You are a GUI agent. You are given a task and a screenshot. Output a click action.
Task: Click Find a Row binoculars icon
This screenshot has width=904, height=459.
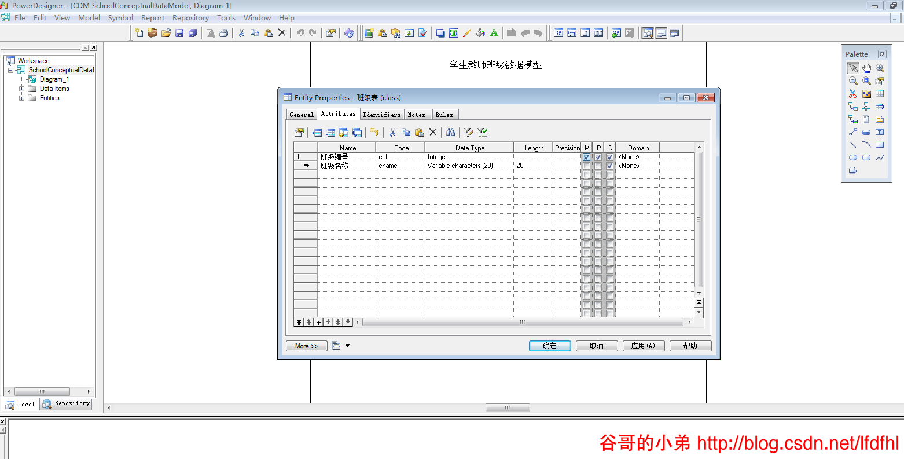451,133
